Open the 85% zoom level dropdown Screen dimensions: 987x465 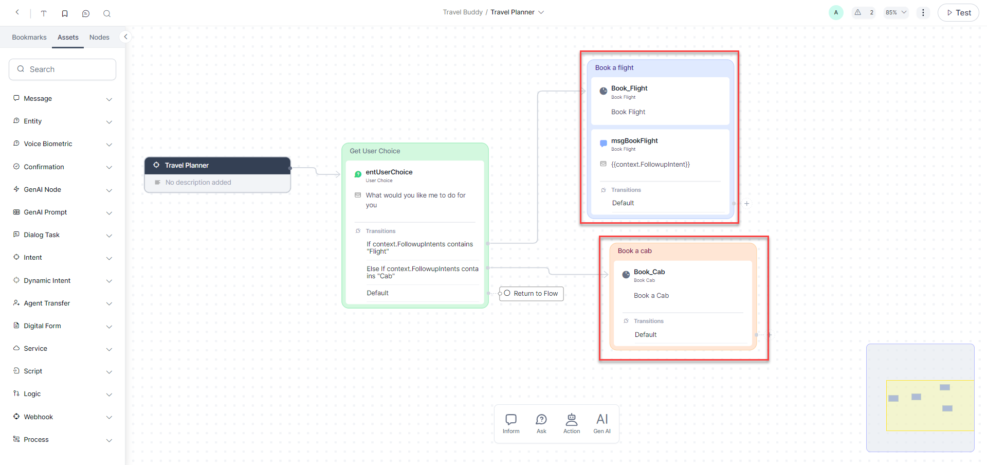(x=896, y=12)
